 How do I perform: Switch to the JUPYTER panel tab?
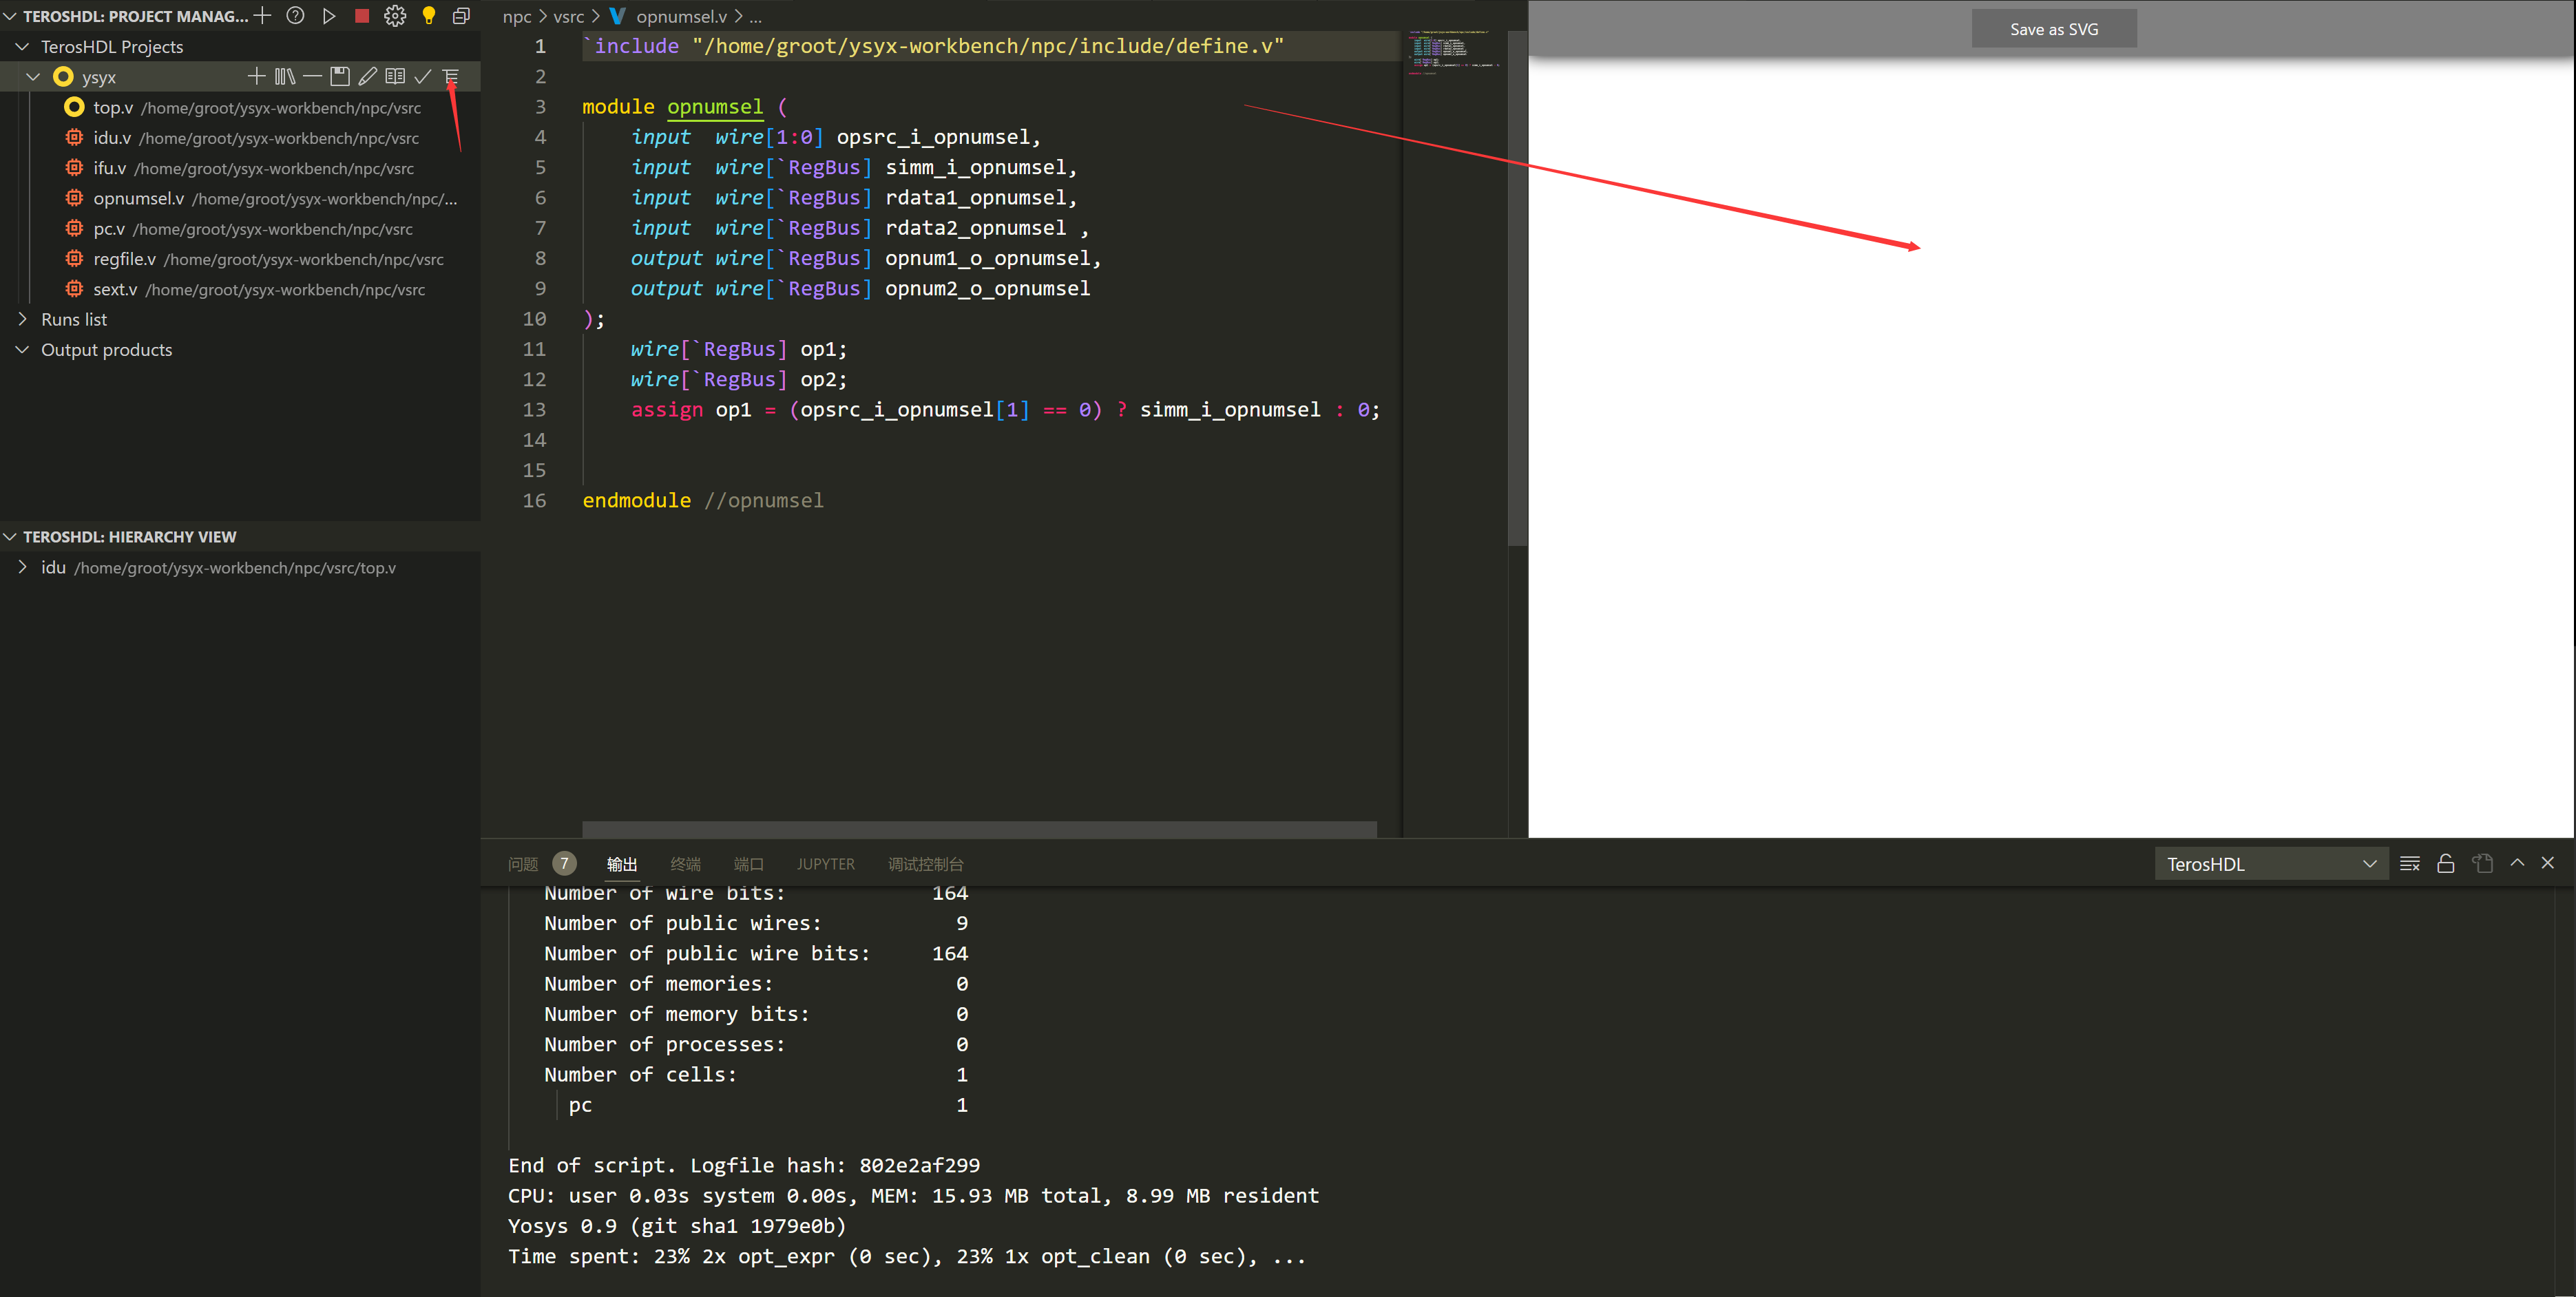825,864
